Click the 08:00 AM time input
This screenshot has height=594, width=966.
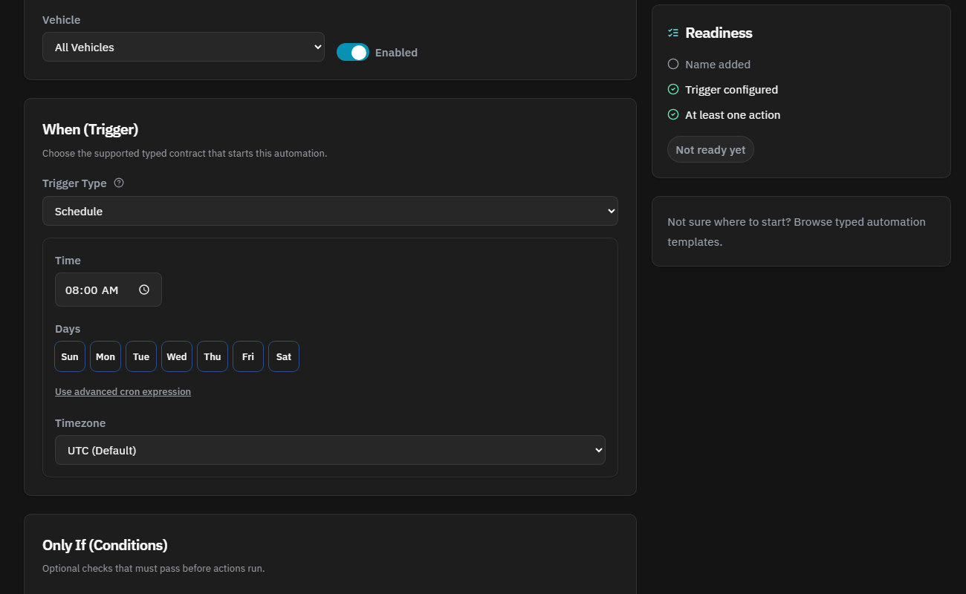pyautogui.click(x=108, y=290)
